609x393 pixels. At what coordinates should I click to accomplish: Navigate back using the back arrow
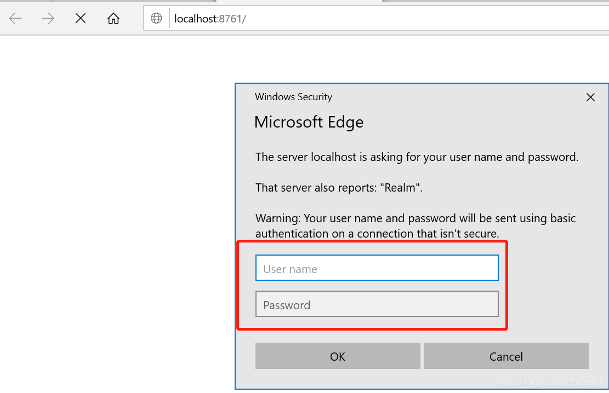(x=15, y=18)
